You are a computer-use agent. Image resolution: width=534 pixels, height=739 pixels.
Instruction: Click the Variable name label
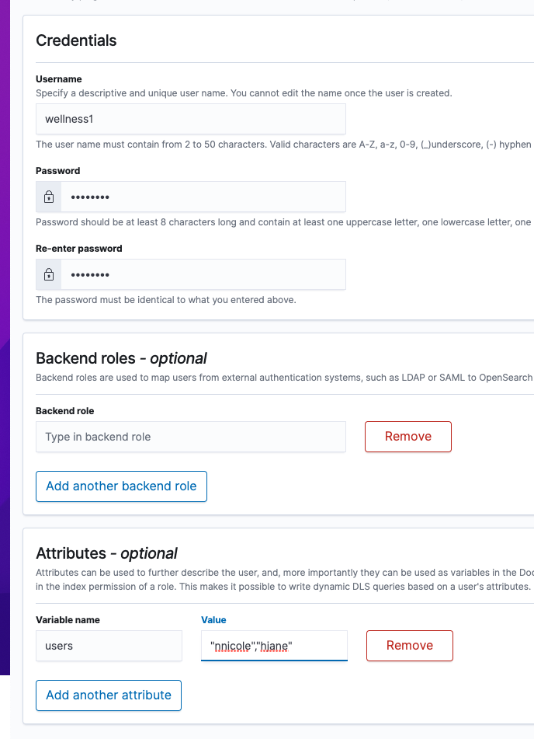point(68,620)
